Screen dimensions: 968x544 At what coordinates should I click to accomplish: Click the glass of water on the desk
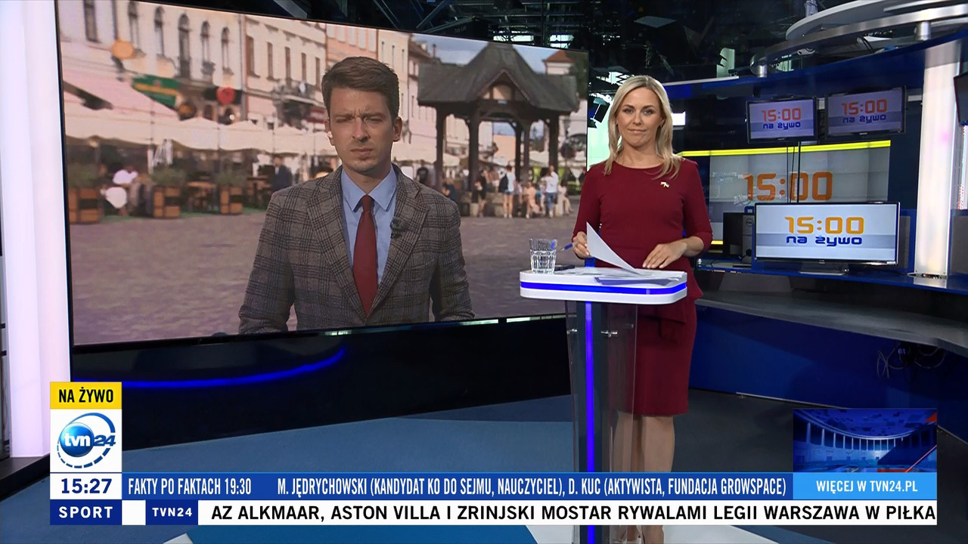[x=542, y=255]
